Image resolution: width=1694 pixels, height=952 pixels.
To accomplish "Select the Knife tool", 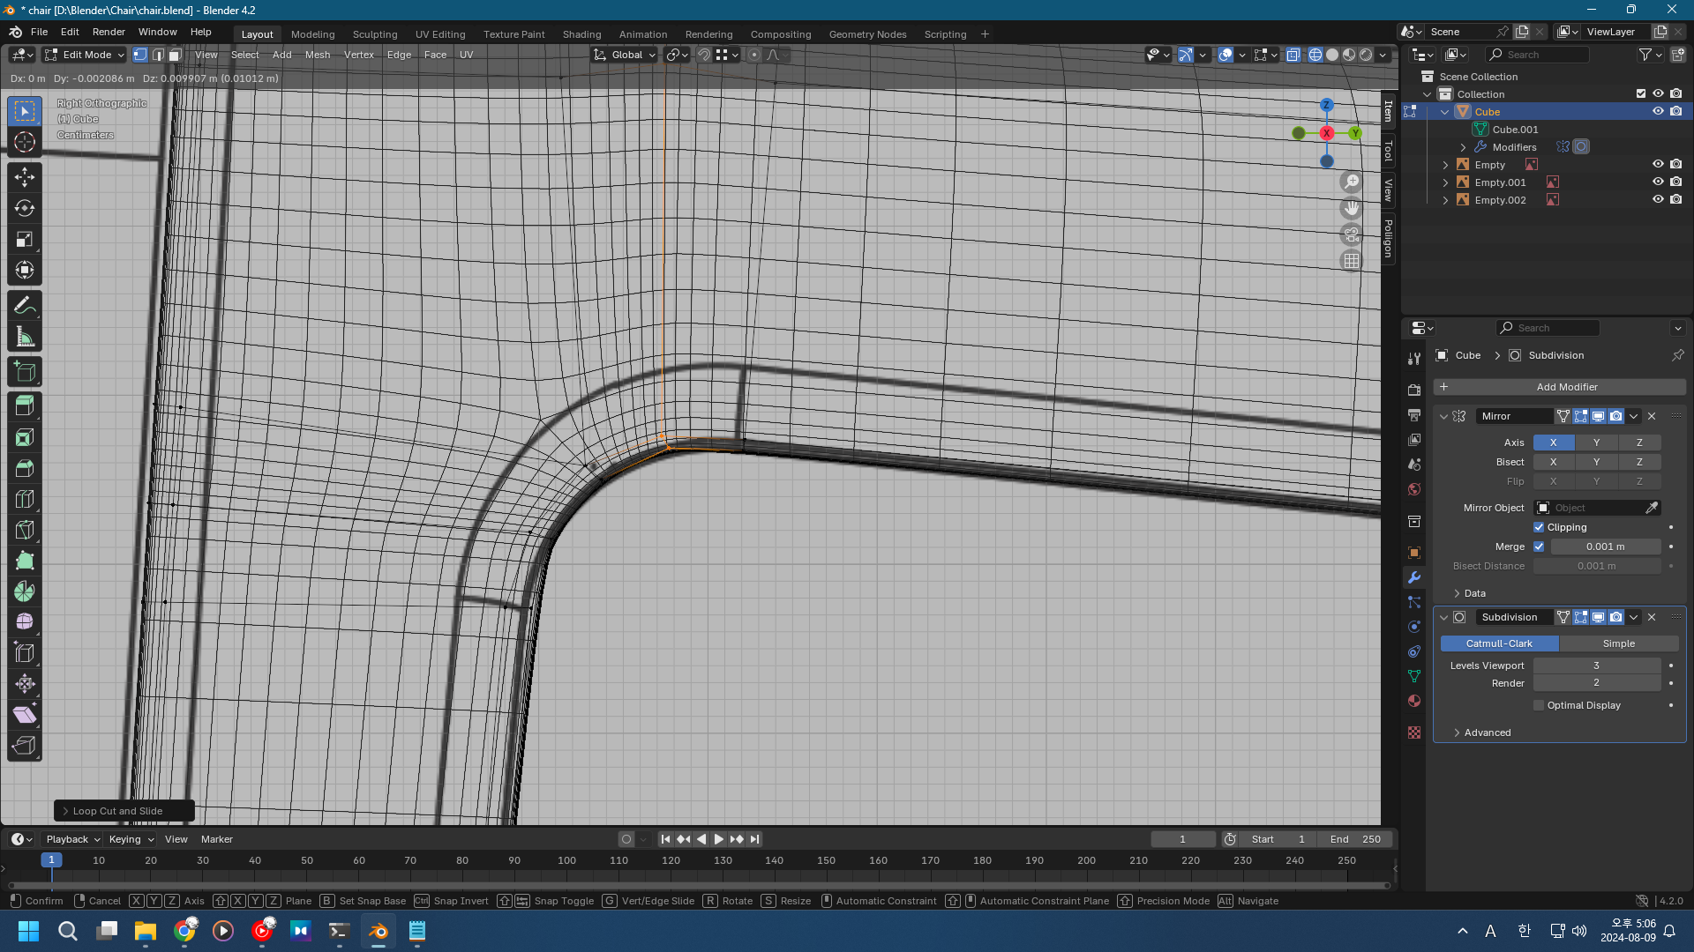I will 25,530.
